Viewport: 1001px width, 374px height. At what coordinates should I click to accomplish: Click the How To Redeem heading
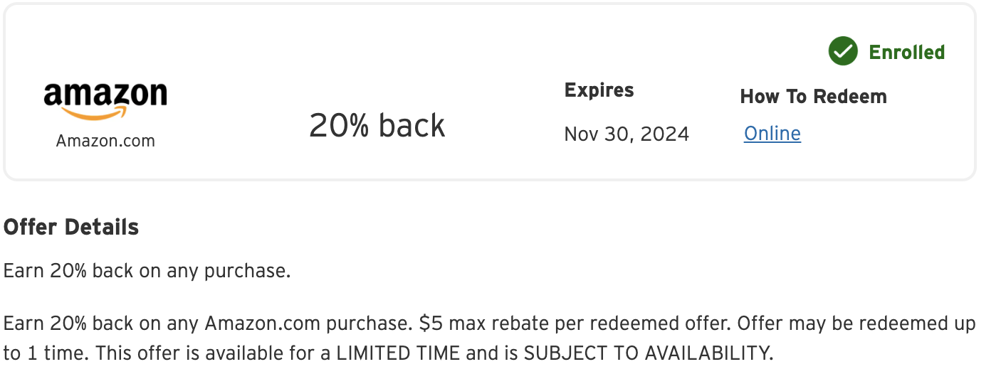[x=813, y=97]
